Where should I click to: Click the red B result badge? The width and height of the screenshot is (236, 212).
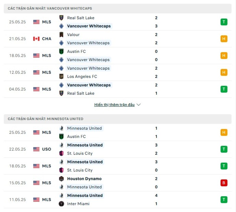224,183
